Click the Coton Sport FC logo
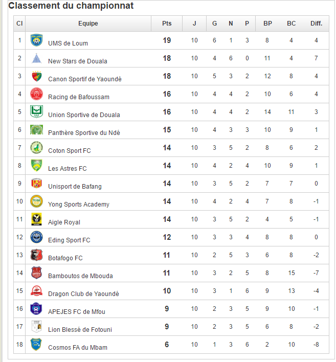Image resolution: width=336 pixels, height=362 pixels. click(x=36, y=148)
